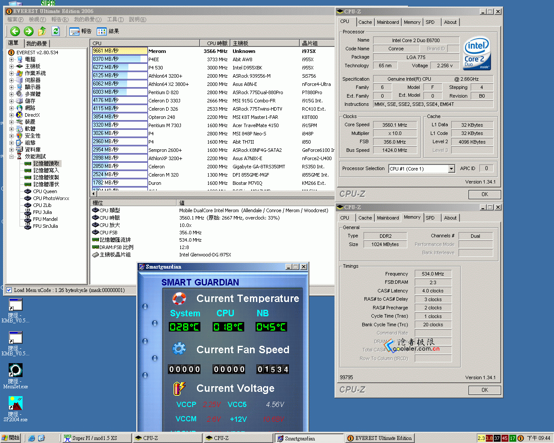The width and height of the screenshot is (554, 443).
Task: Expand the 作業系統 node in EVEREST tree
Action: (x=11, y=73)
